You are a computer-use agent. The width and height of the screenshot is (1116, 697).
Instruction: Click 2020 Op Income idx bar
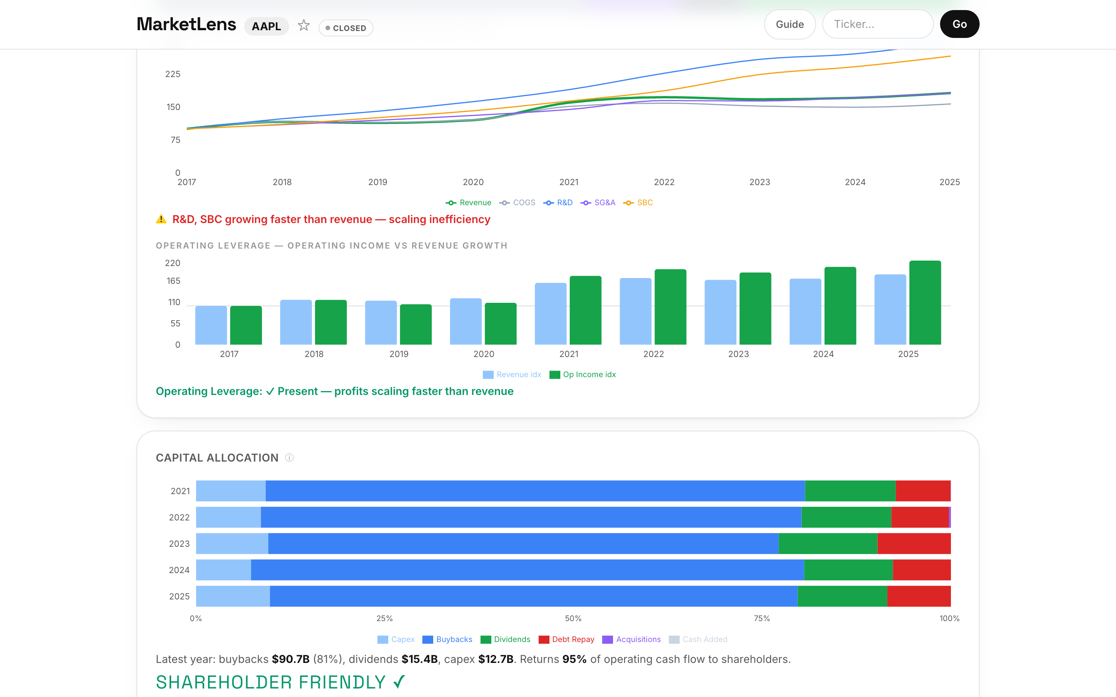point(500,324)
